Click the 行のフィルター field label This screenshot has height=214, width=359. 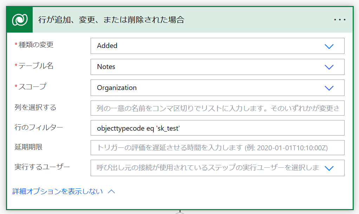pyautogui.click(x=39, y=127)
